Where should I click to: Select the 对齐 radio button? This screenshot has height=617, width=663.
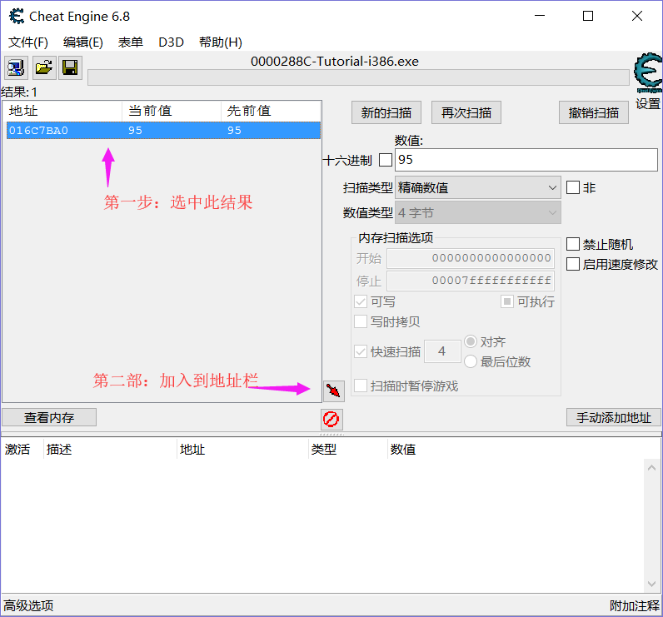(x=471, y=341)
